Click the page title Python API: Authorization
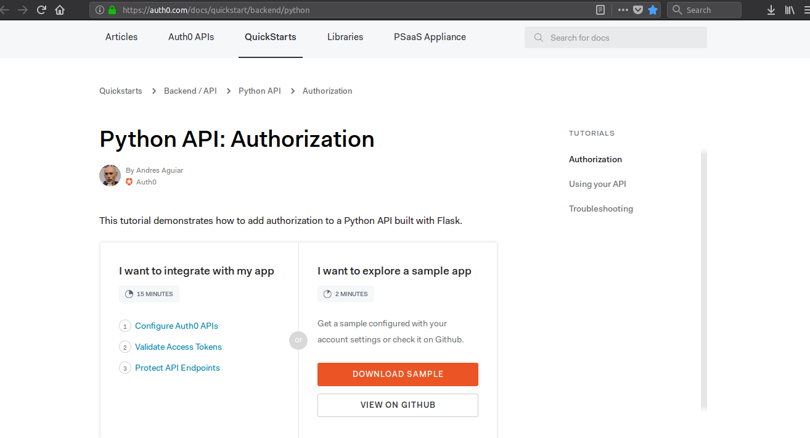Viewport: 810px width, 438px height. coord(237,139)
